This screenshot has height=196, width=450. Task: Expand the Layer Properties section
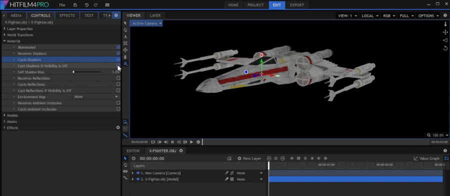[4, 28]
